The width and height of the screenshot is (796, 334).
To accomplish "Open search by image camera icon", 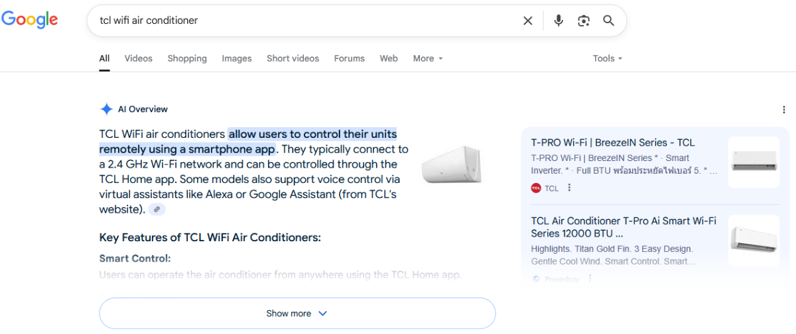I will 584,21.
